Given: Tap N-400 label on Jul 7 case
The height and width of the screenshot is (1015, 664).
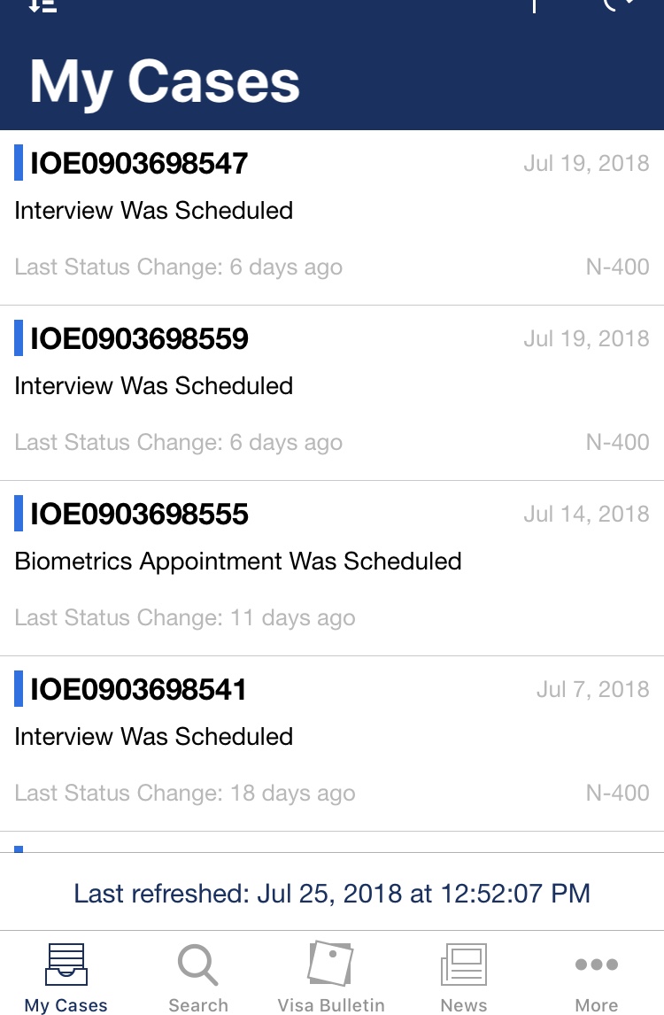Looking at the screenshot, I should tap(617, 793).
